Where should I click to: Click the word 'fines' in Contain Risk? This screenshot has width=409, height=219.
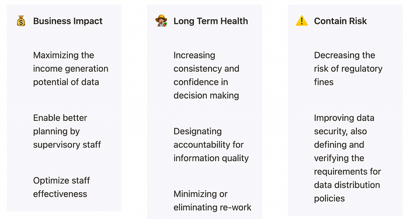(324, 82)
